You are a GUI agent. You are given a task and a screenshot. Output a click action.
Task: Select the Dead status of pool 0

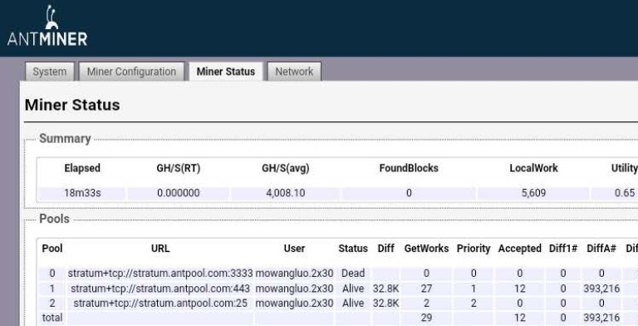coord(353,273)
